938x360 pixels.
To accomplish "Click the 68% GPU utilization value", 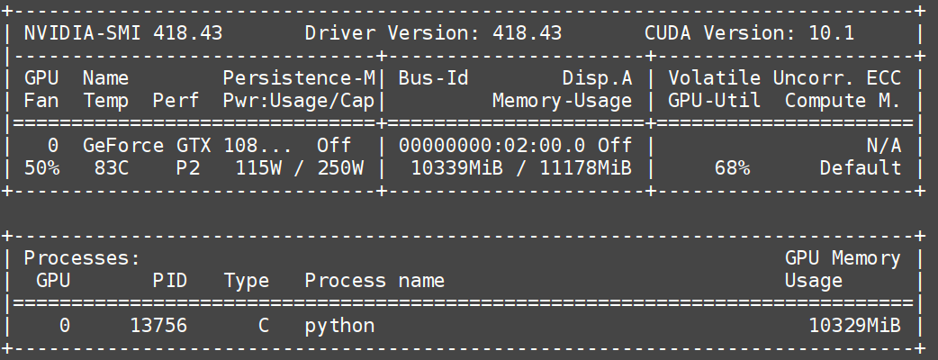I will (732, 167).
